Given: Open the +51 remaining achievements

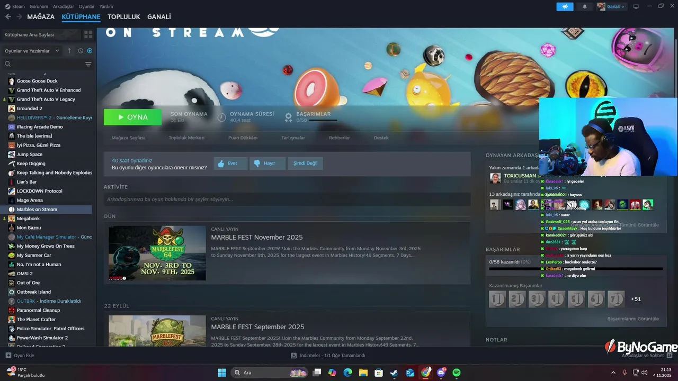Looking at the screenshot, I should tap(636, 299).
